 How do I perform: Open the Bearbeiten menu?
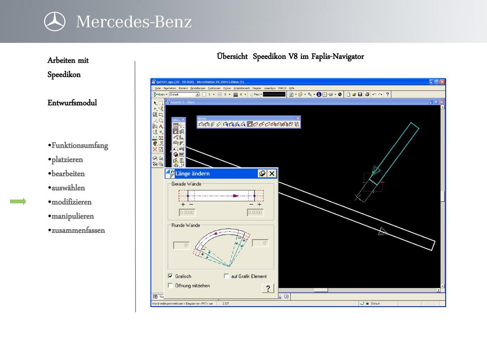(170, 88)
